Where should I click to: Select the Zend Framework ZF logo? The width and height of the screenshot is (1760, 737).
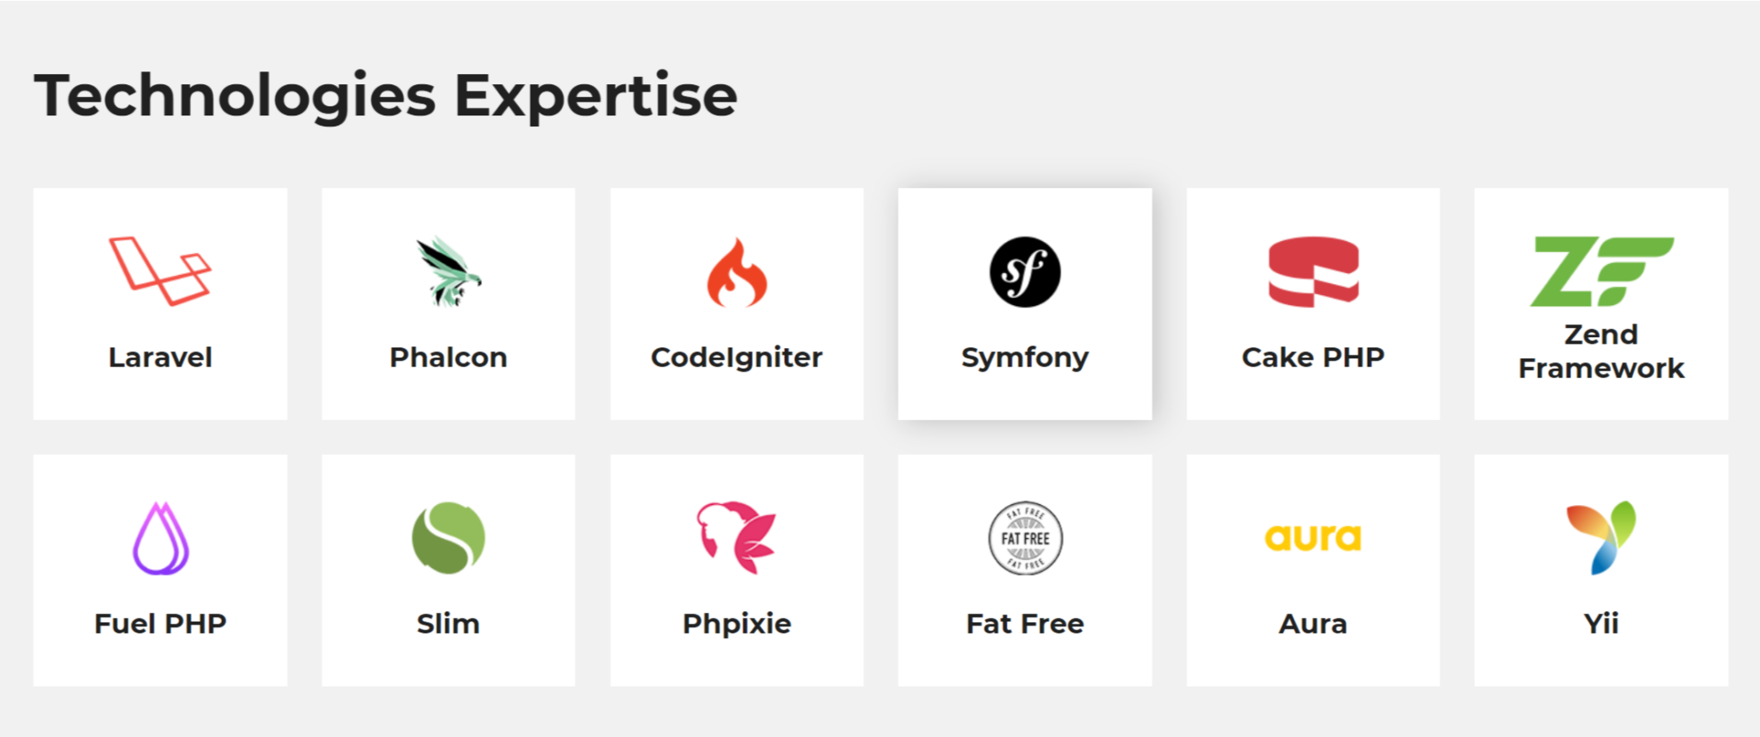[x=1600, y=270]
